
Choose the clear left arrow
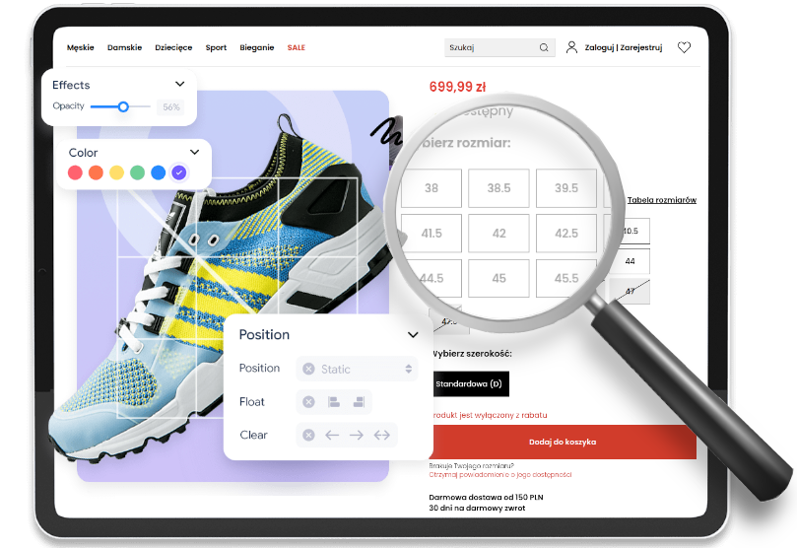[332, 435]
